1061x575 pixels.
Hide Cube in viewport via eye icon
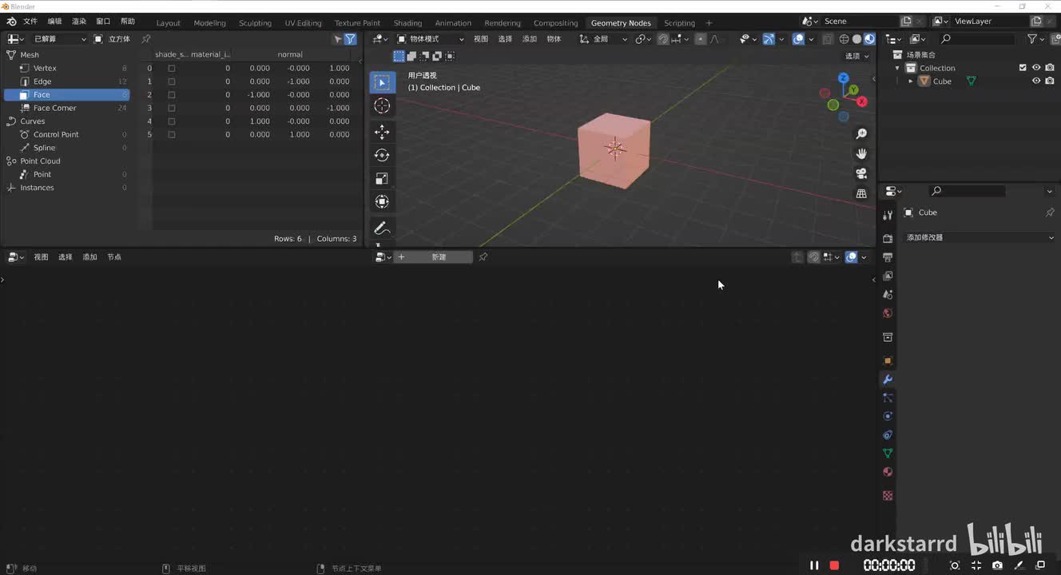(x=1036, y=81)
